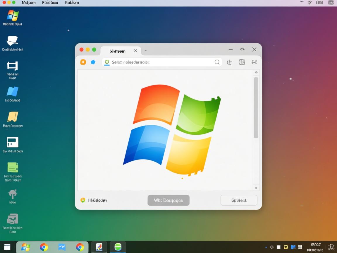
Task: Click the Wht Dompujes button
Action: pyautogui.click(x=168, y=200)
